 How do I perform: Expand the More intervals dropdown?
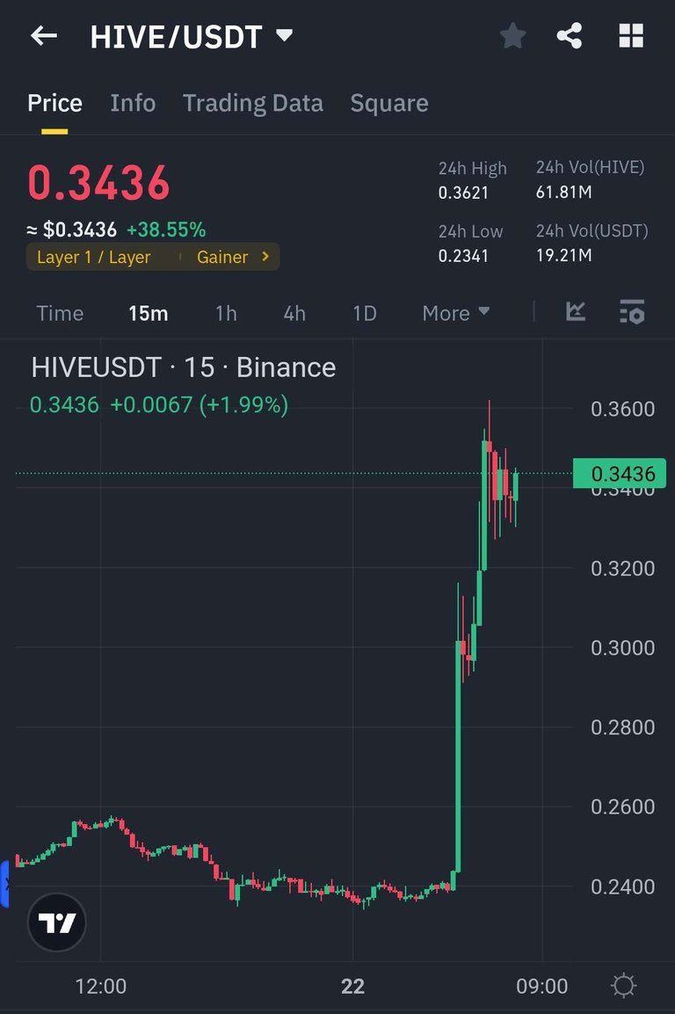click(456, 314)
